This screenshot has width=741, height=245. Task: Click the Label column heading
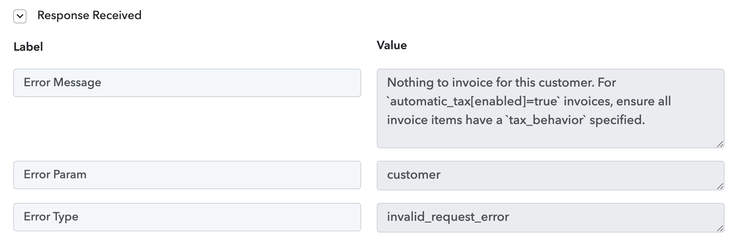(x=28, y=47)
